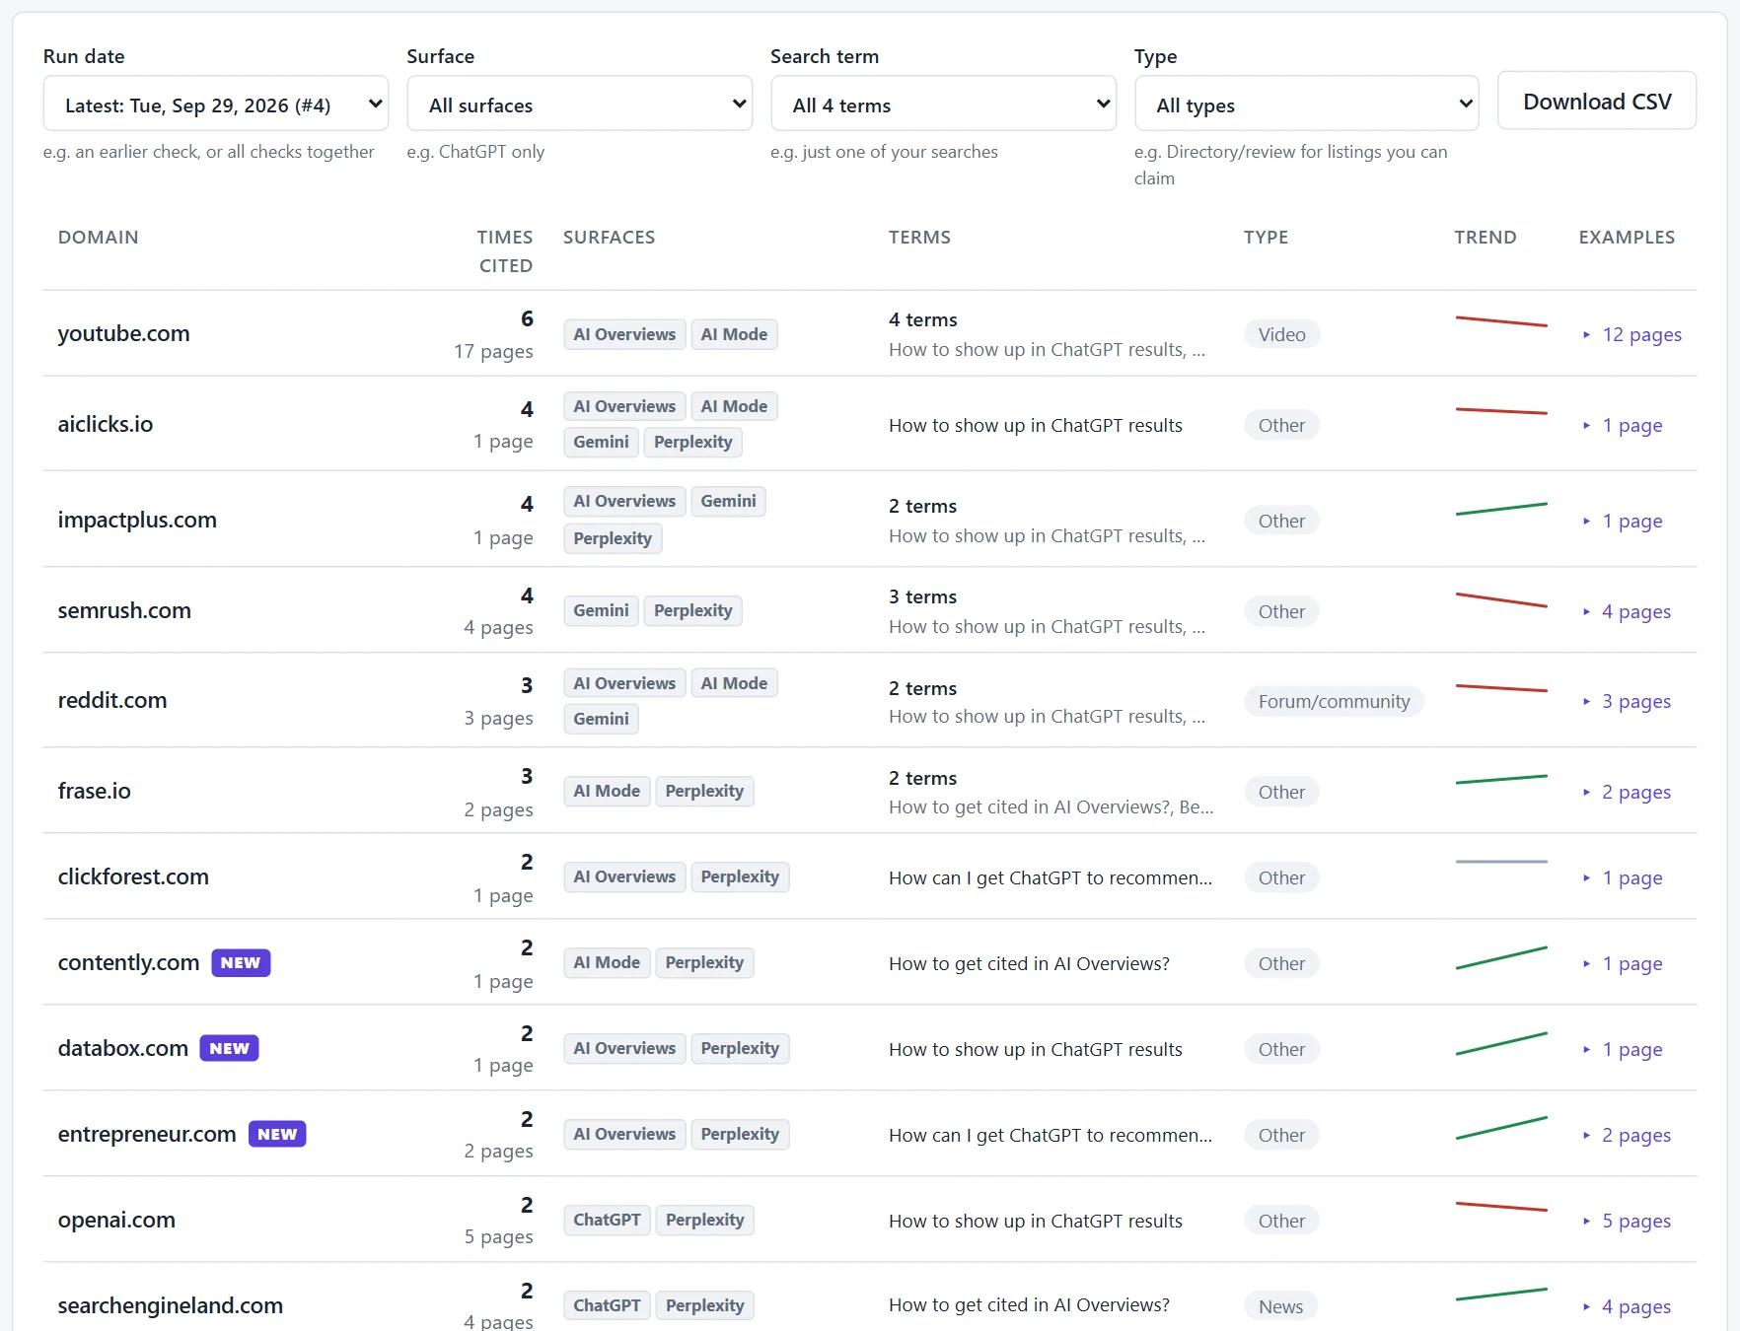The image size is (1740, 1331).
Task: Click the semrush.com domain name
Action: coord(124,611)
